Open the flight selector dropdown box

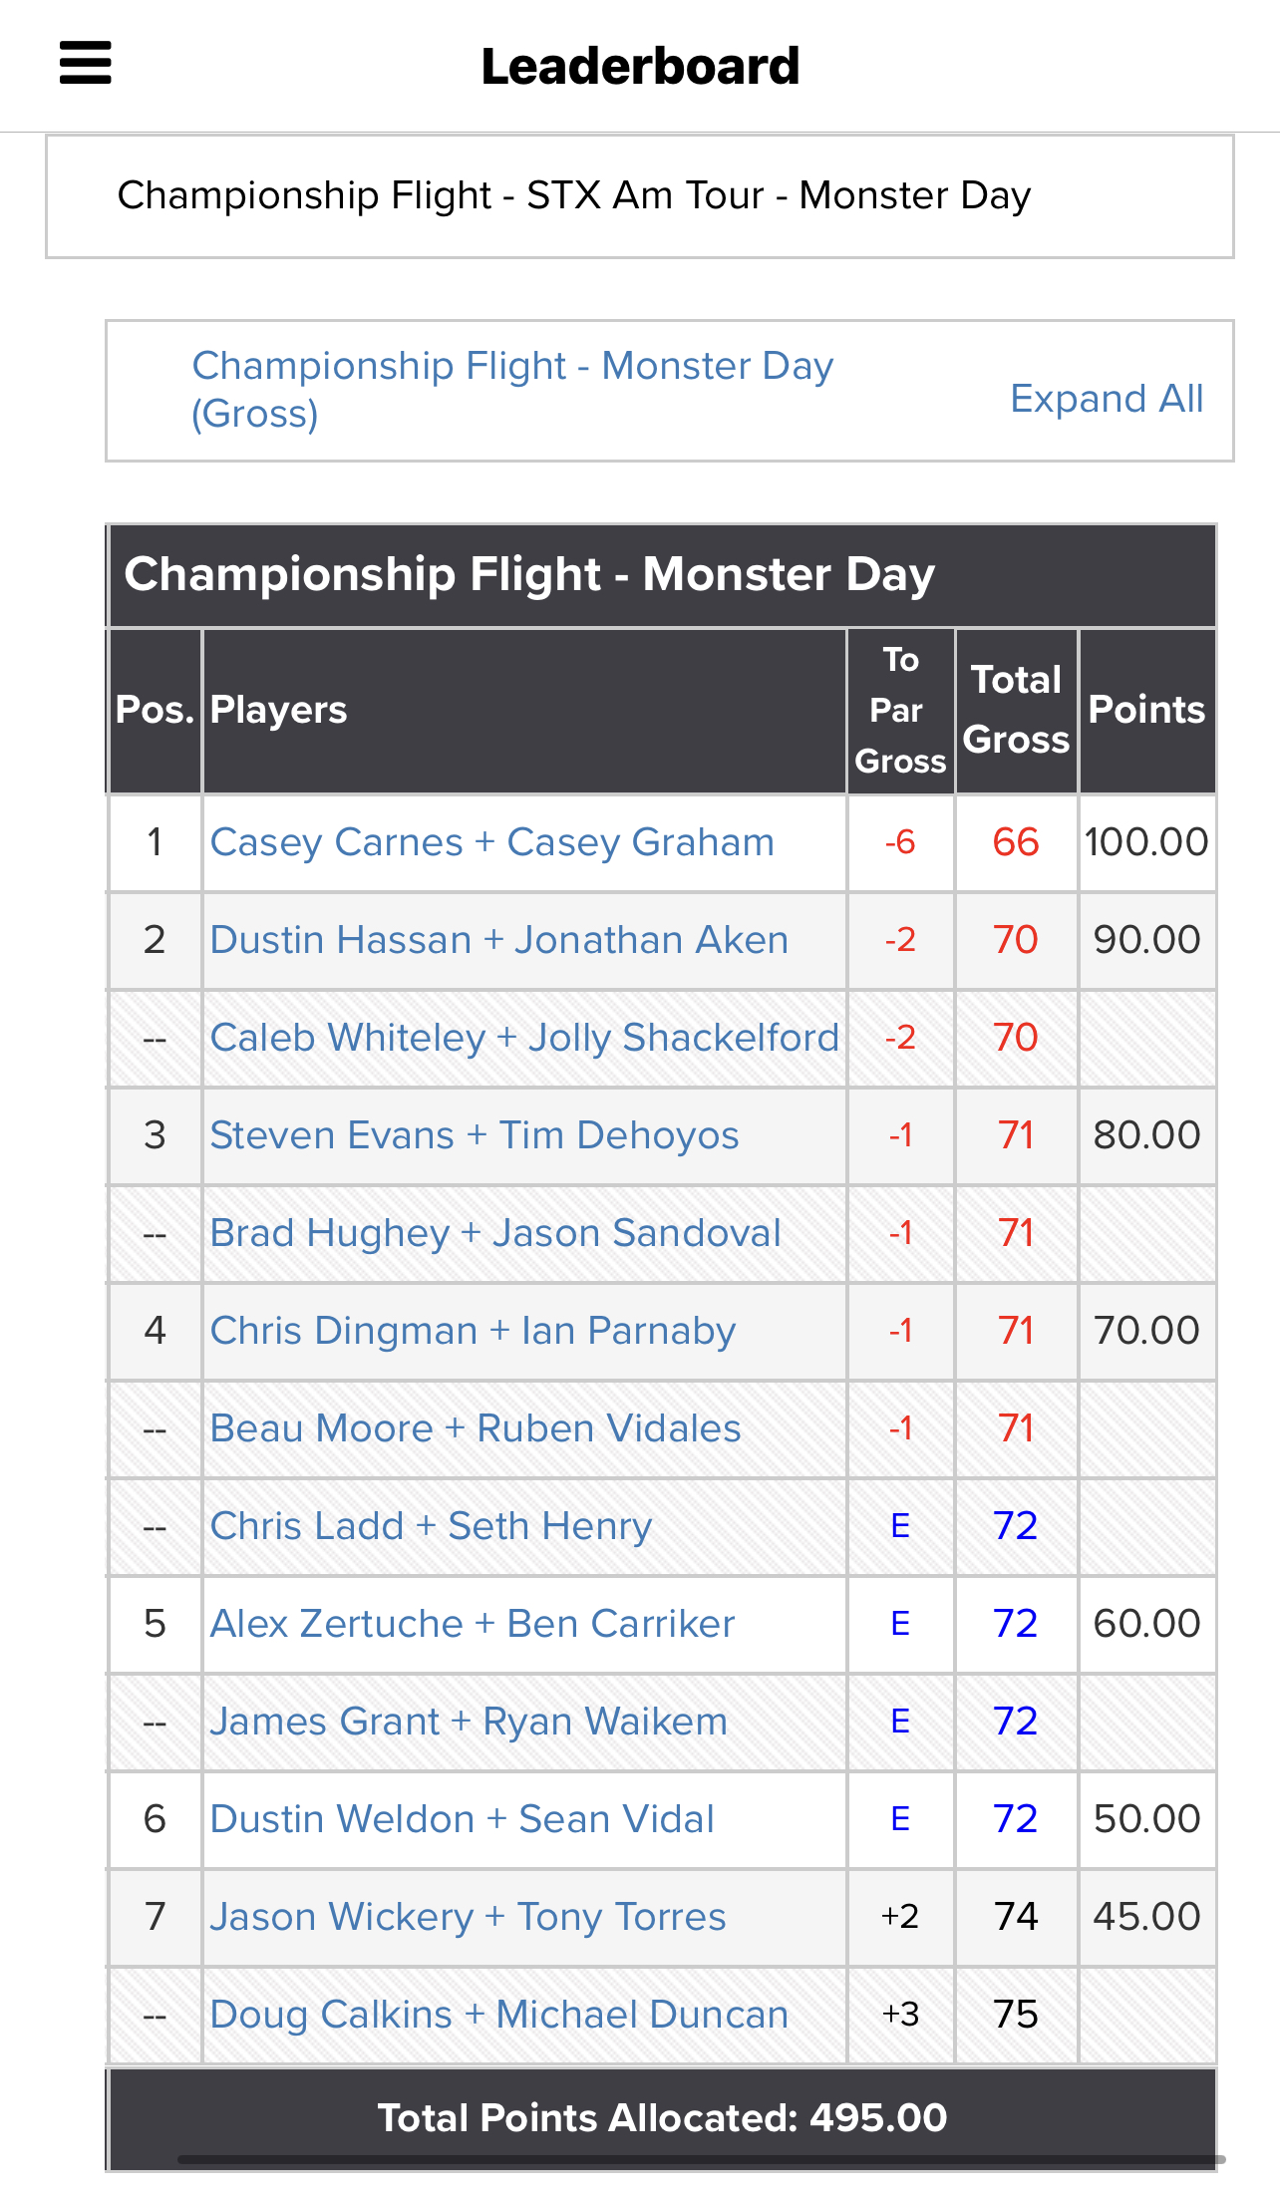640,196
